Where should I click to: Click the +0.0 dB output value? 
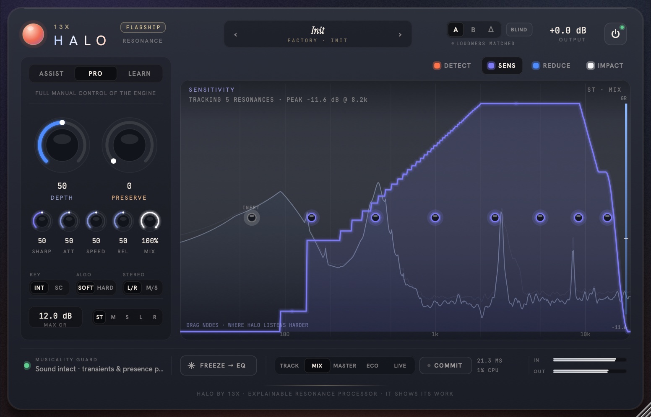(x=568, y=31)
